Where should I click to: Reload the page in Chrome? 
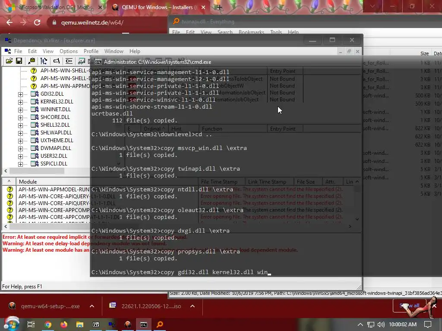(x=37, y=22)
